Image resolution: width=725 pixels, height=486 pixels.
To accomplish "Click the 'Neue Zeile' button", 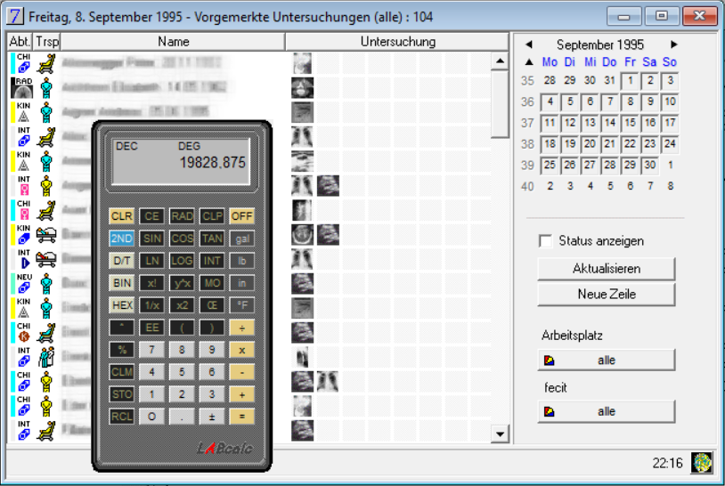I will pyautogui.click(x=606, y=294).
